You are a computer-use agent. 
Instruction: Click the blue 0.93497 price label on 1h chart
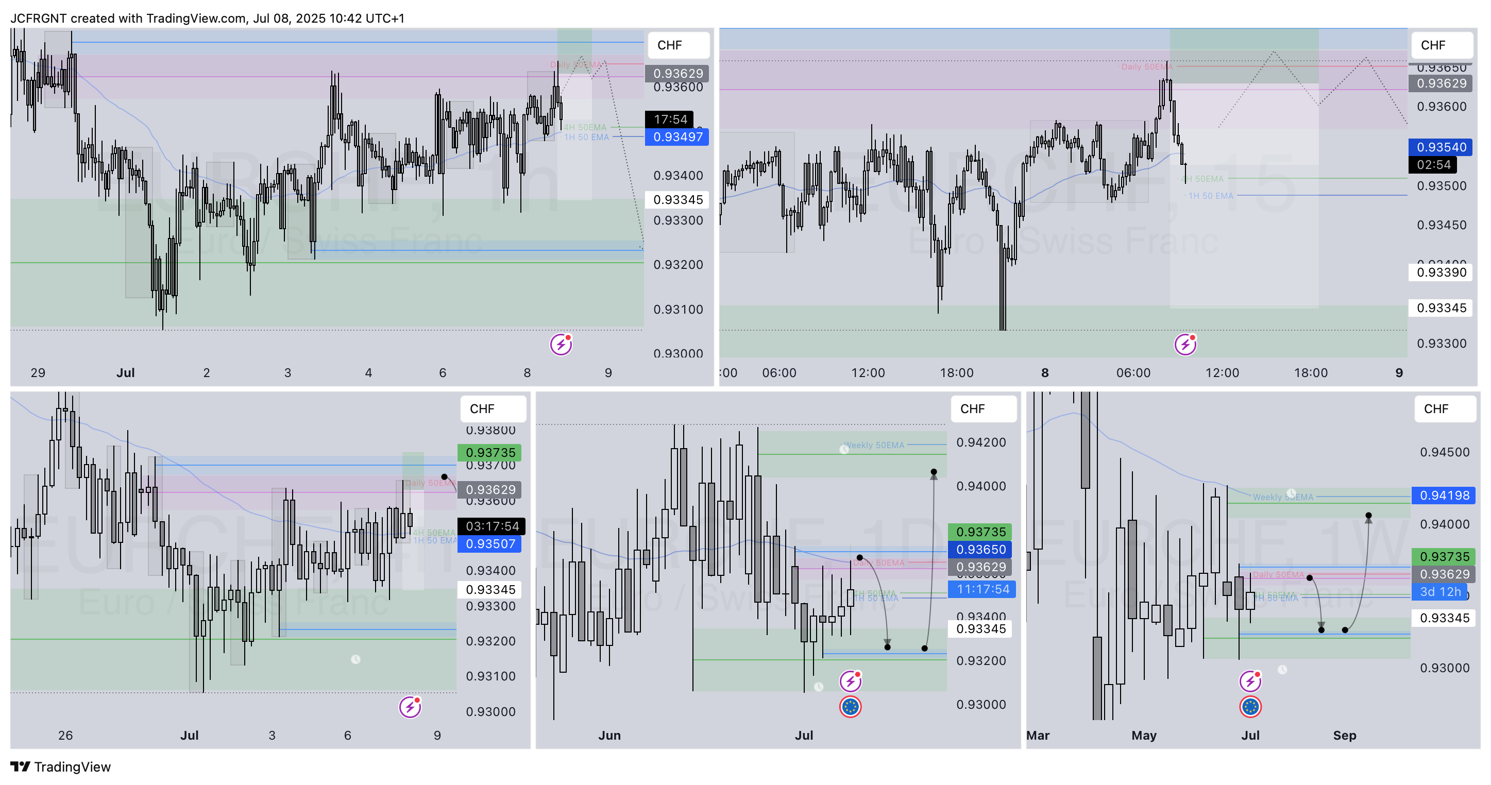coord(676,137)
